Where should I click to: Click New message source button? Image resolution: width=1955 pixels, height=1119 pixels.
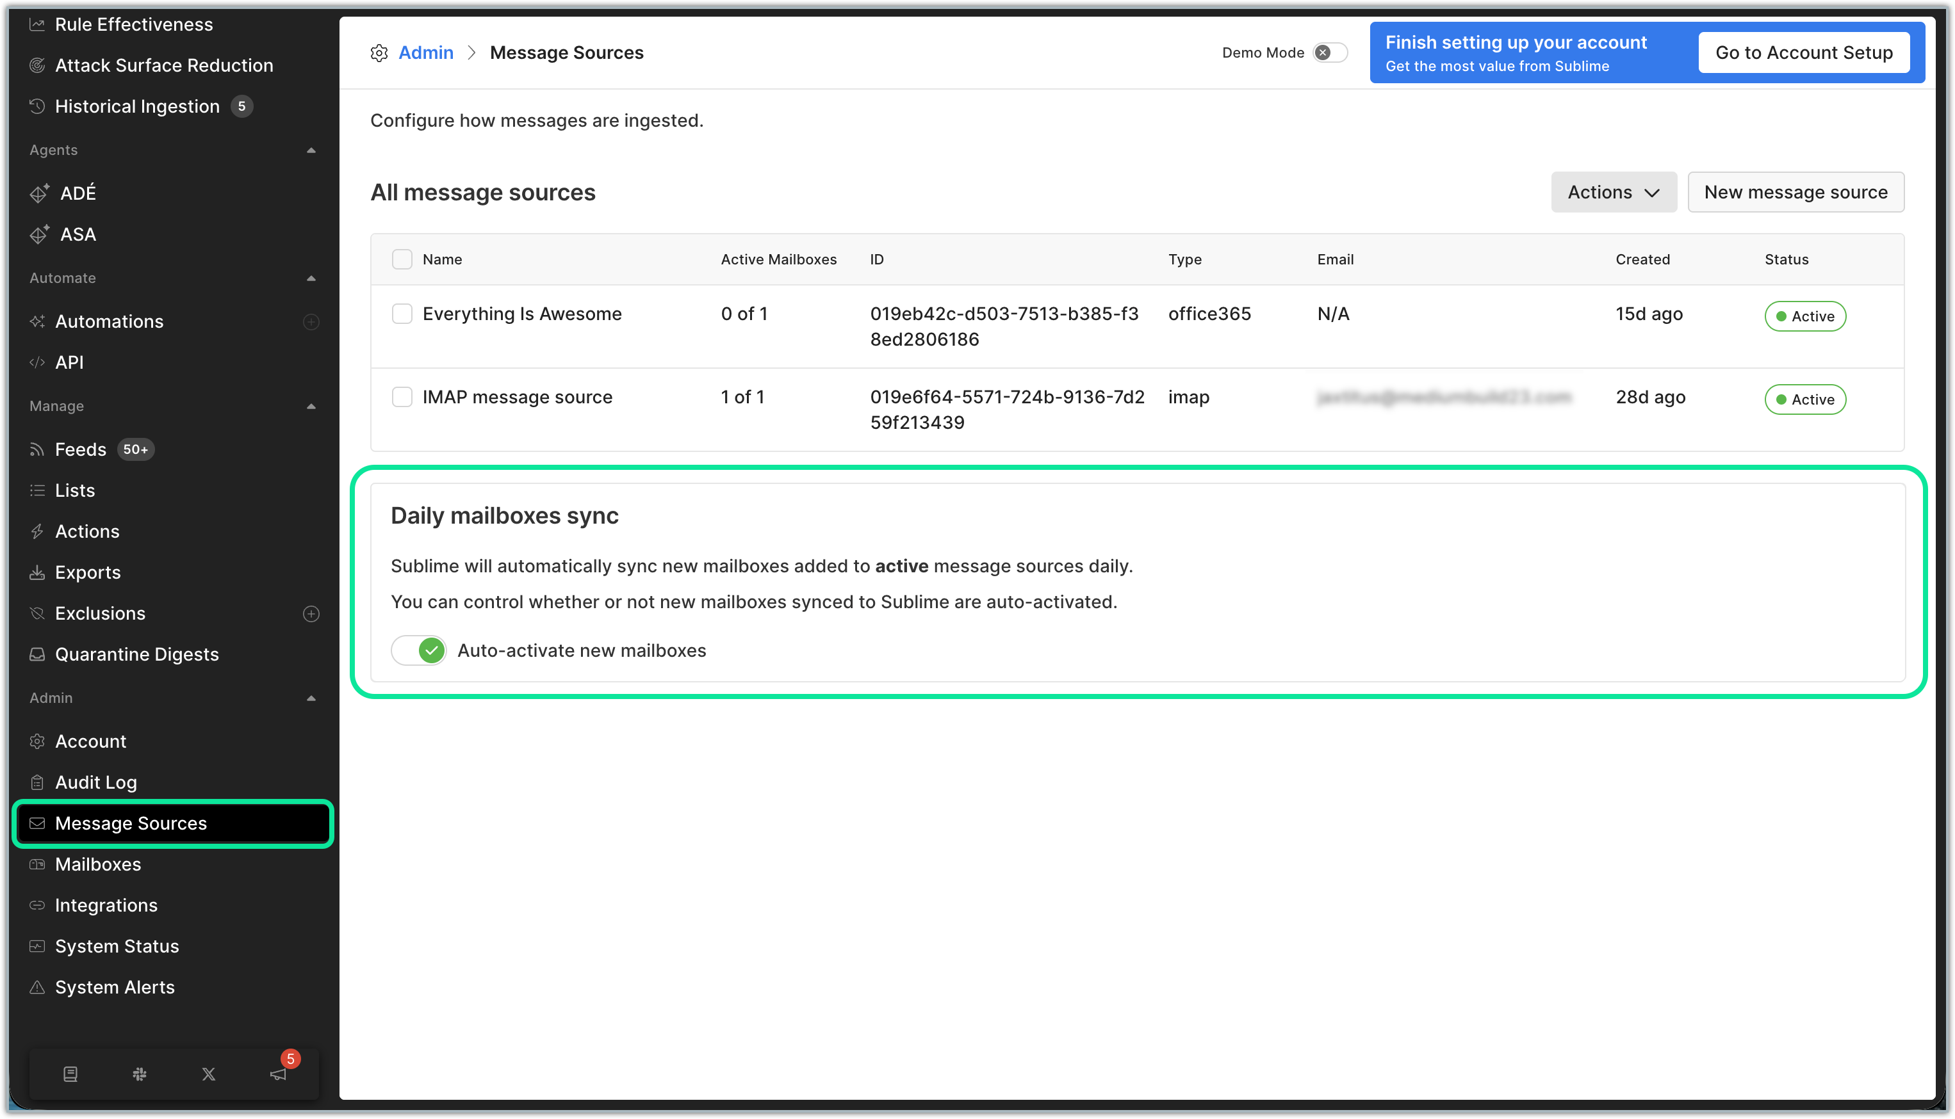point(1796,192)
